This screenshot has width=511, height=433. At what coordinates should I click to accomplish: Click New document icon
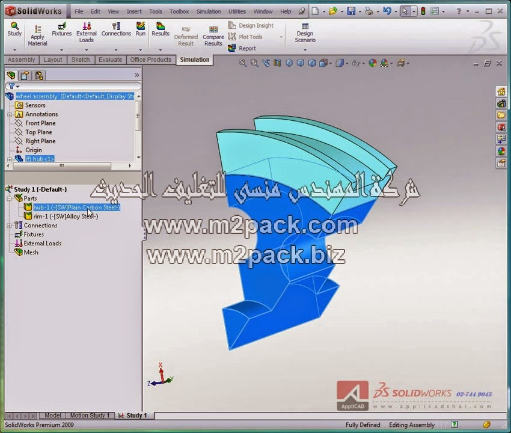(x=315, y=11)
